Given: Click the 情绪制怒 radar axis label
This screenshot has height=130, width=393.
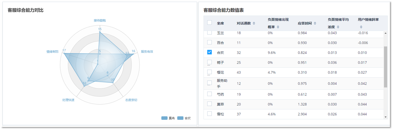Looking at the screenshot, I should click(x=52, y=52).
